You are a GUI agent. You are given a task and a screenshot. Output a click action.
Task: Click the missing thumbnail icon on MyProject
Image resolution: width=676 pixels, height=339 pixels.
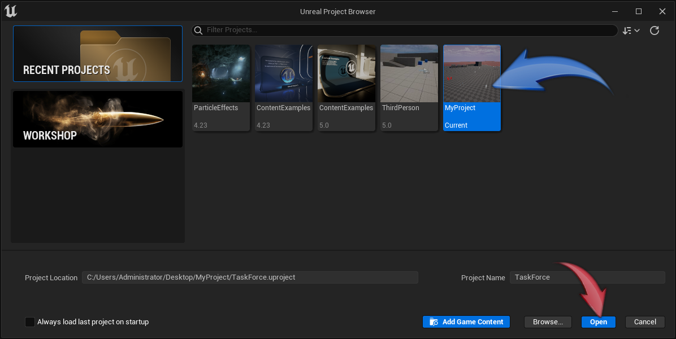tap(450, 79)
